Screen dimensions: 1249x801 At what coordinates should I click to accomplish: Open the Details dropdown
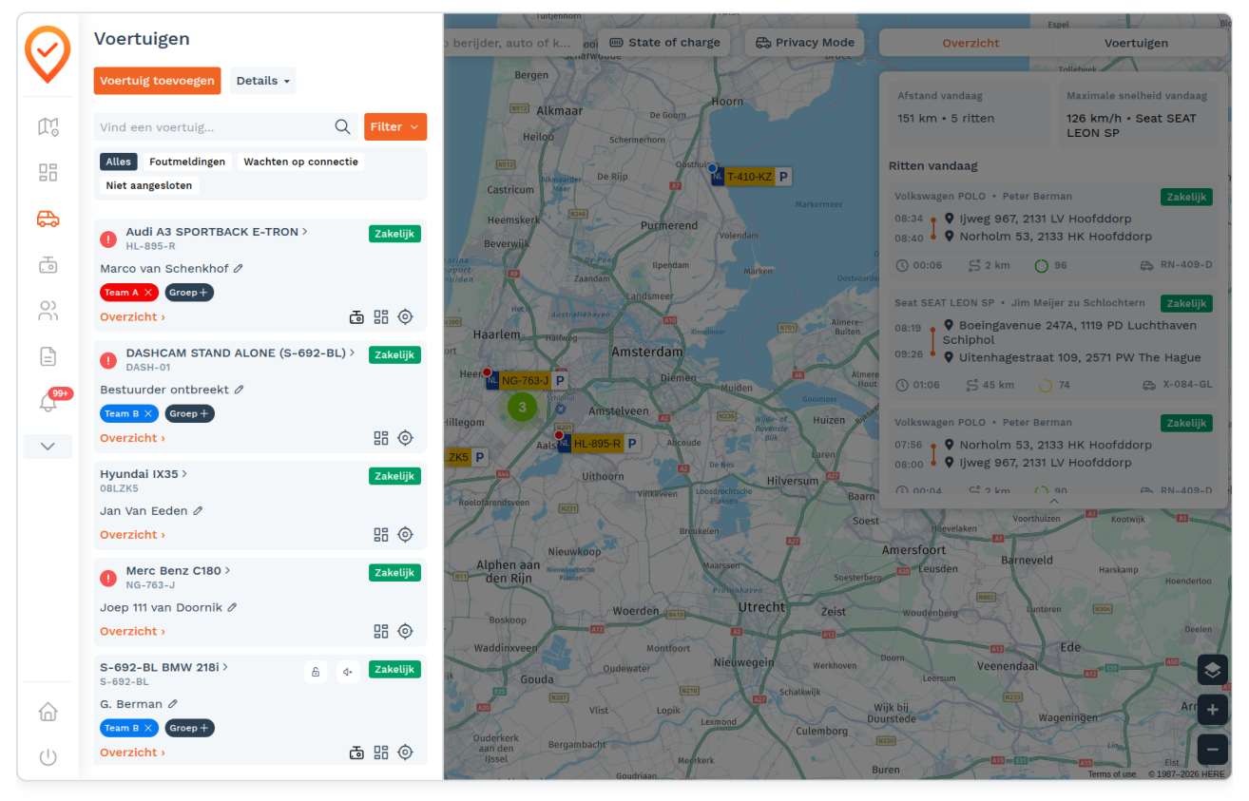click(263, 81)
